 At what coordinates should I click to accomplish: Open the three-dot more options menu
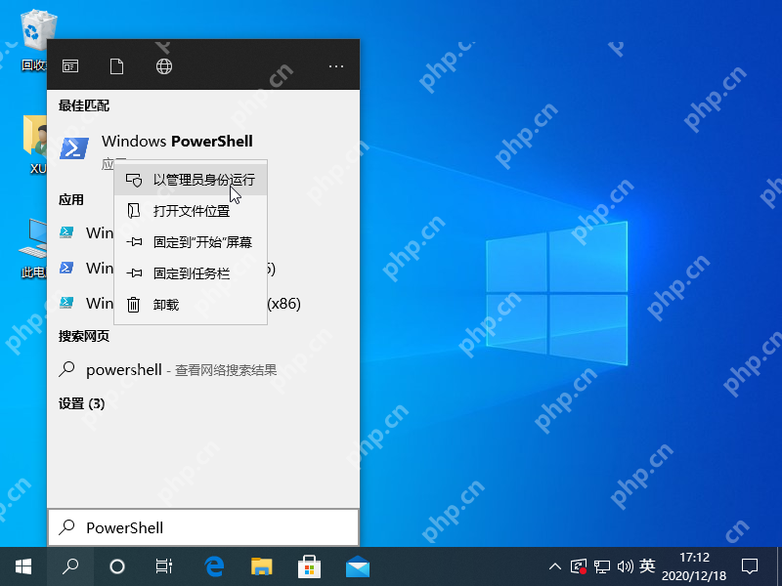click(x=336, y=66)
